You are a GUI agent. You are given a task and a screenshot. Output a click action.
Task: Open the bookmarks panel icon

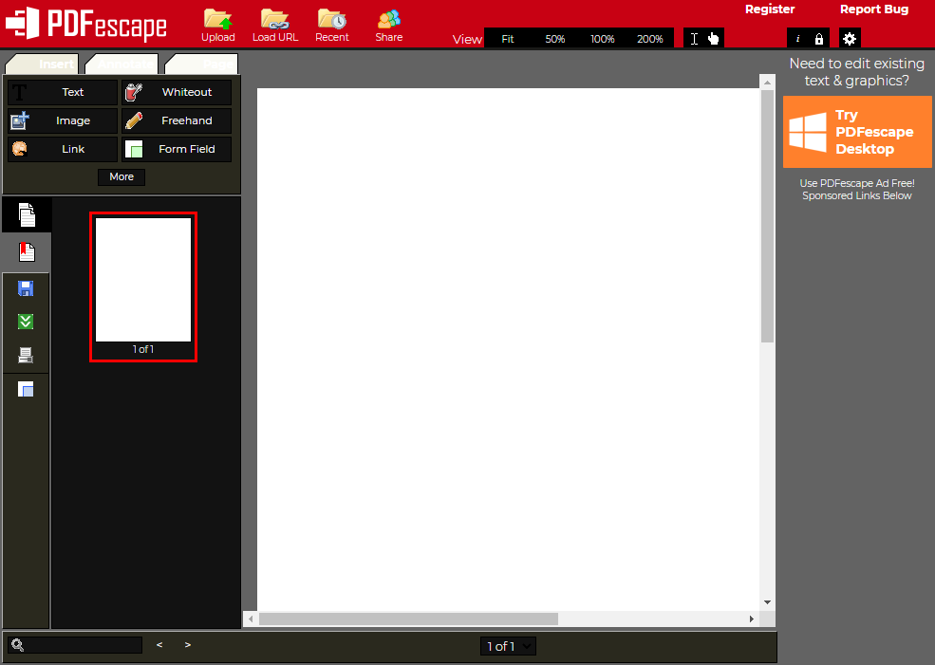pyautogui.click(x=27, y=252)
